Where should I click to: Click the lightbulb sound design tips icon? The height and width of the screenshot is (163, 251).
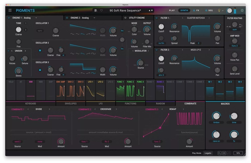coord(219,10)
